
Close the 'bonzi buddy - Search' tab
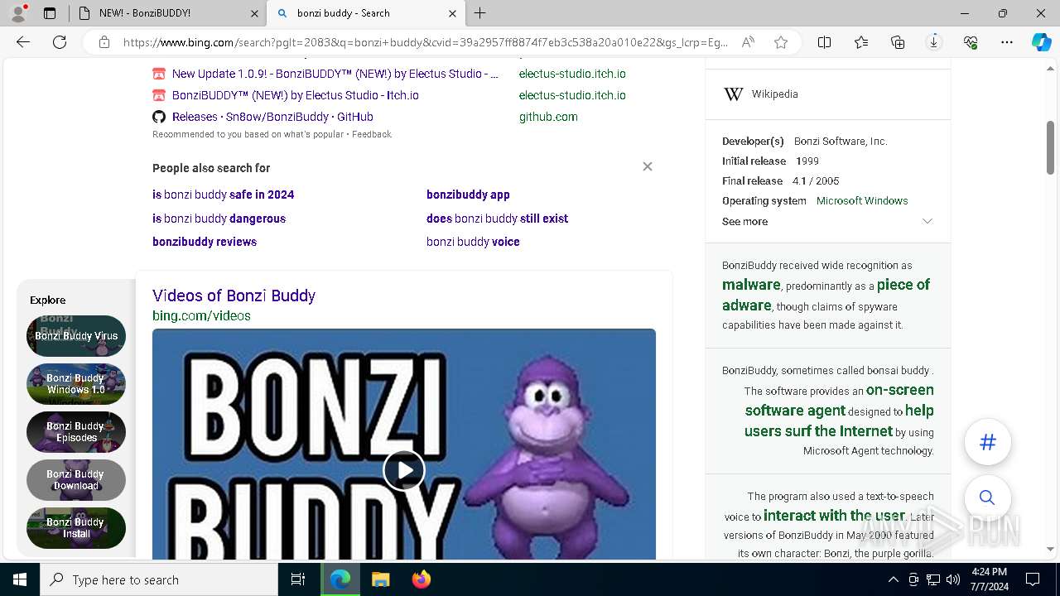click(x=452, y=13)
